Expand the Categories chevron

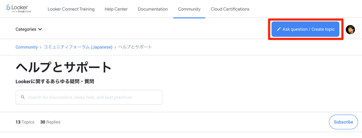click(x=40, y=30)
